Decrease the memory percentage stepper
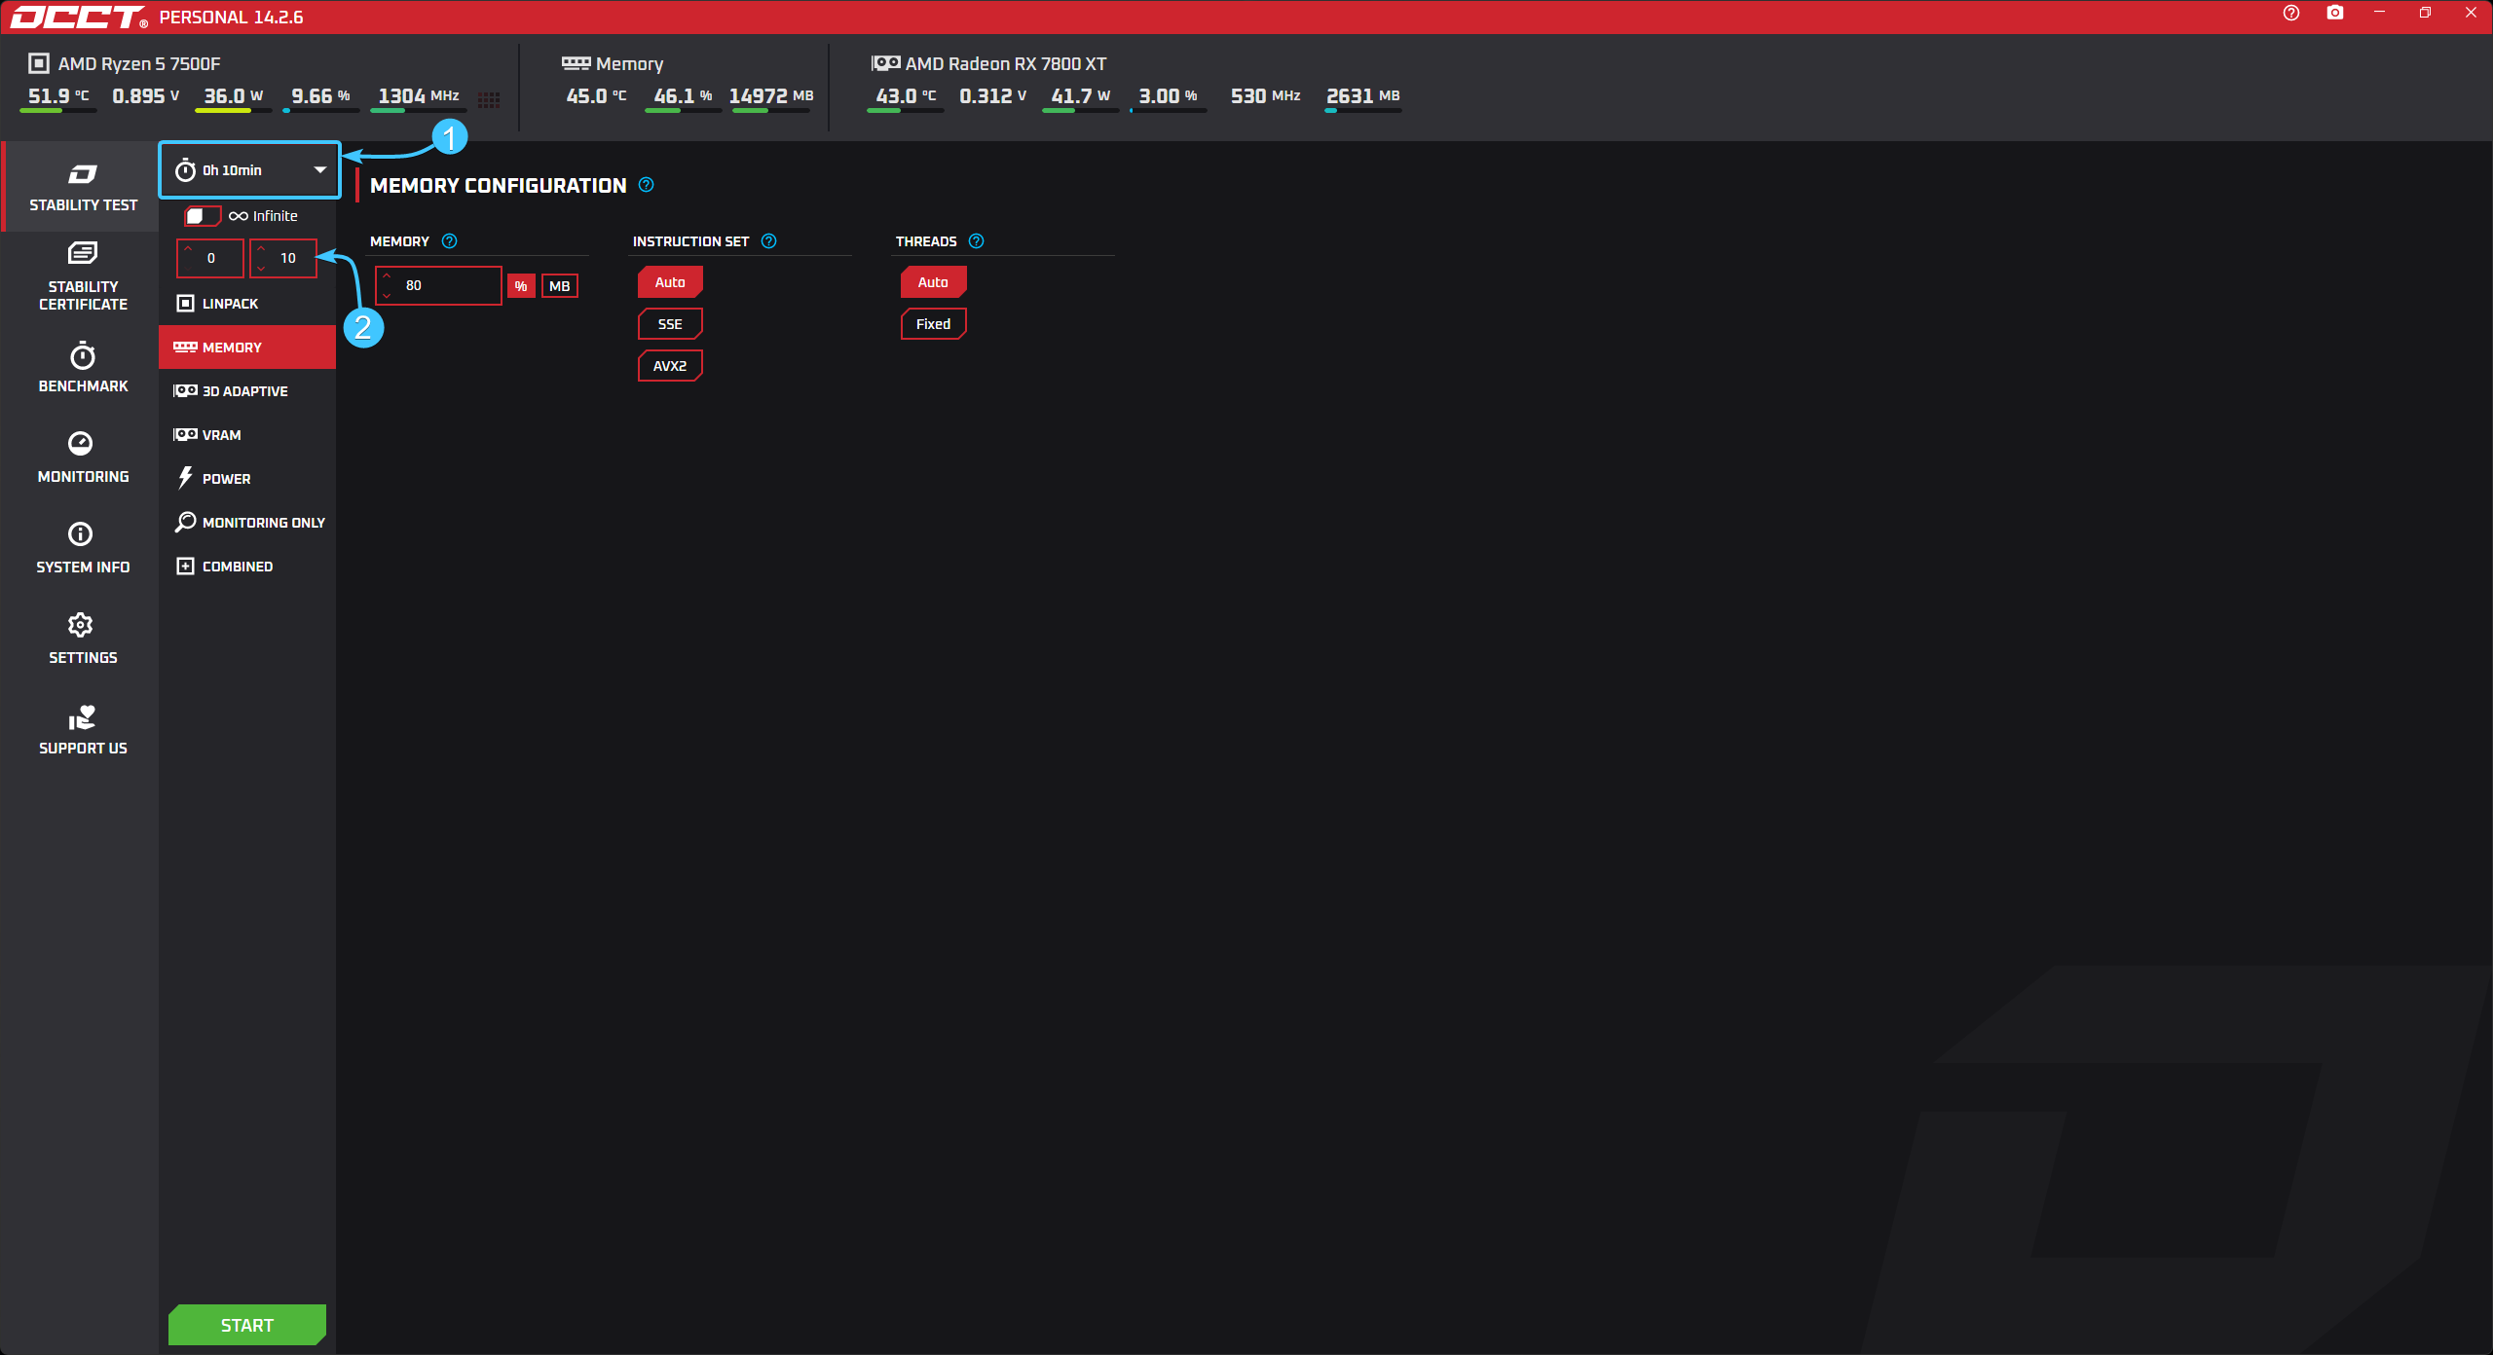 [x=387, y=295]
